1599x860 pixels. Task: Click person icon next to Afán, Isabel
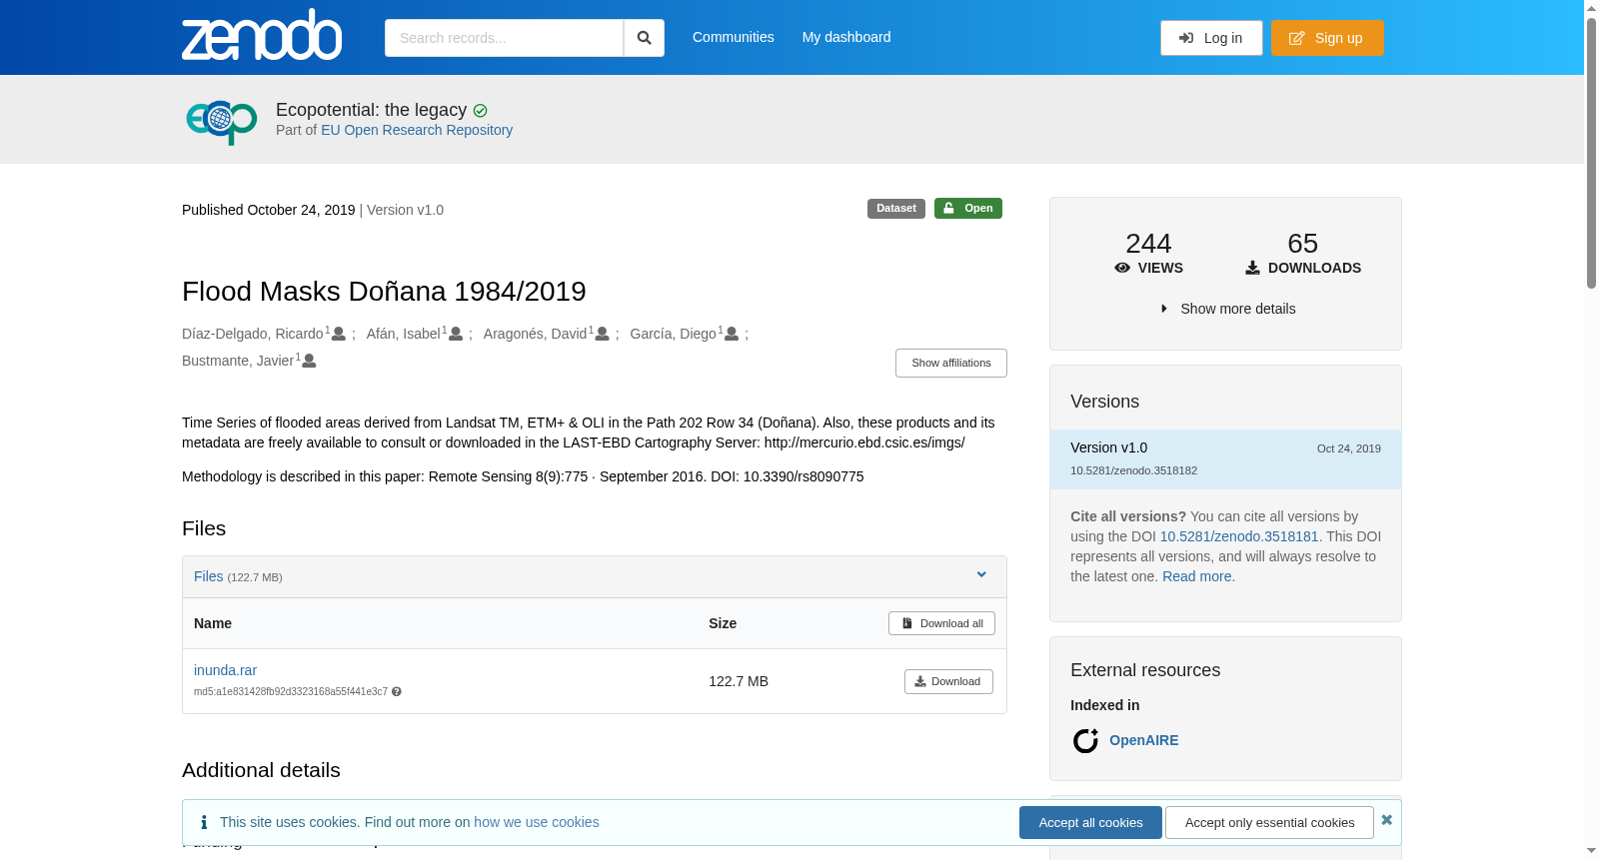(x=456, y=334)
